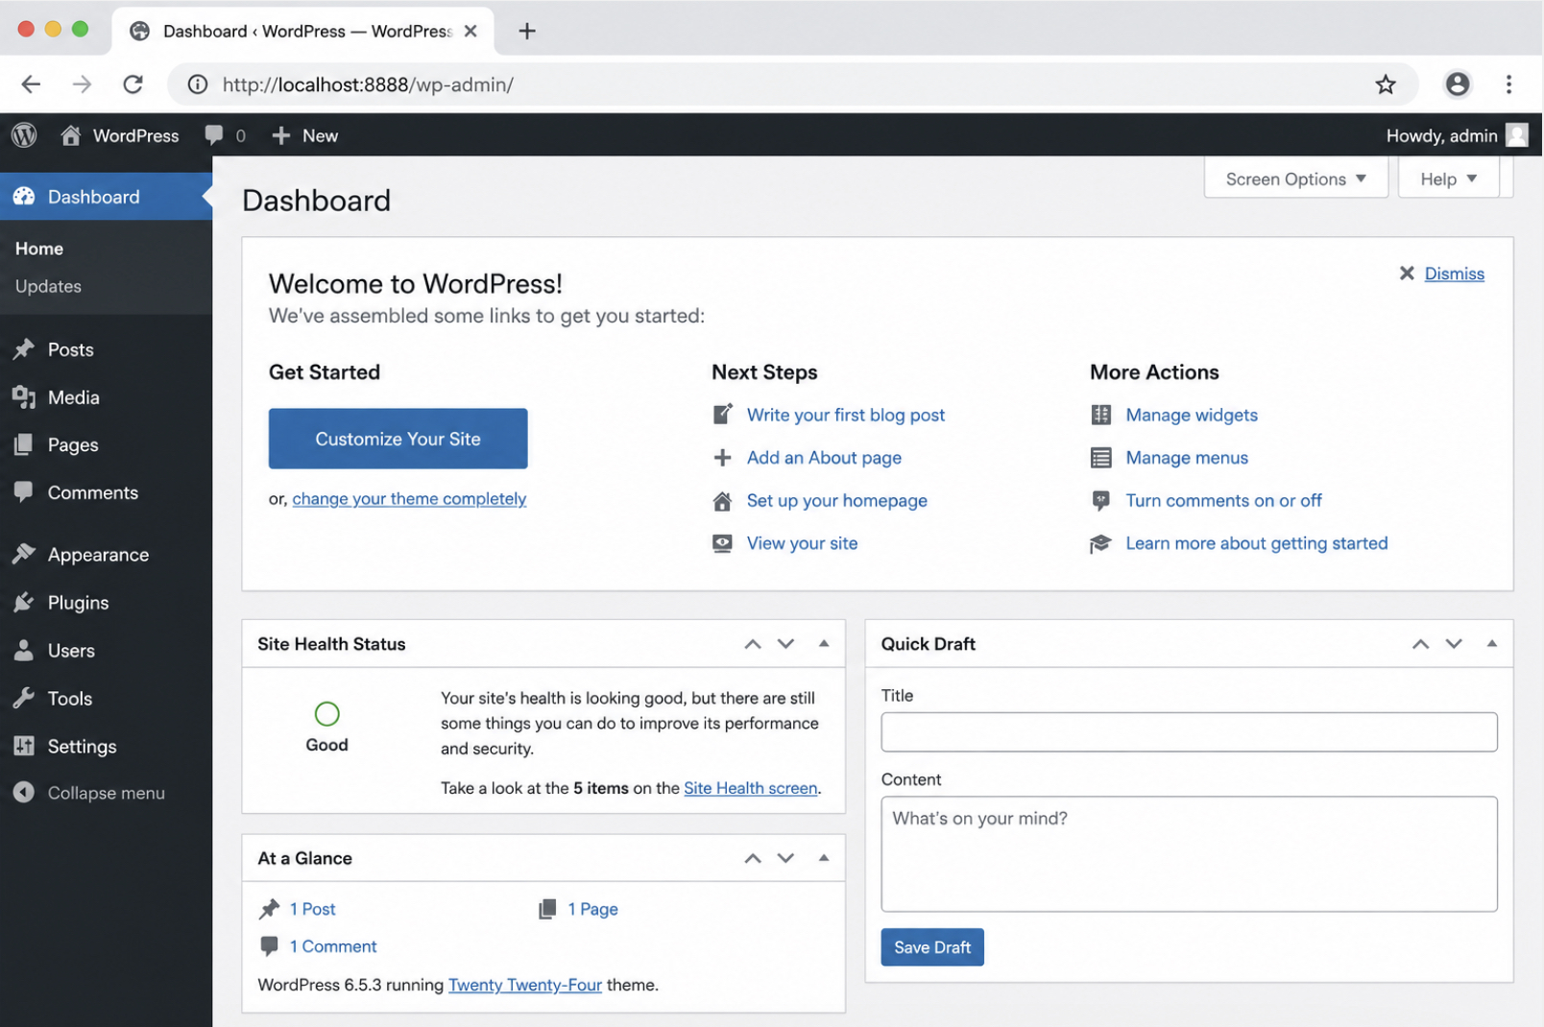
Task: Click the Appearance paintbrush icon
Action: pyautogui.click(x=24, y=555)
